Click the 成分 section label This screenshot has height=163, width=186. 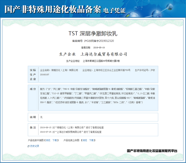pos(33,89)
